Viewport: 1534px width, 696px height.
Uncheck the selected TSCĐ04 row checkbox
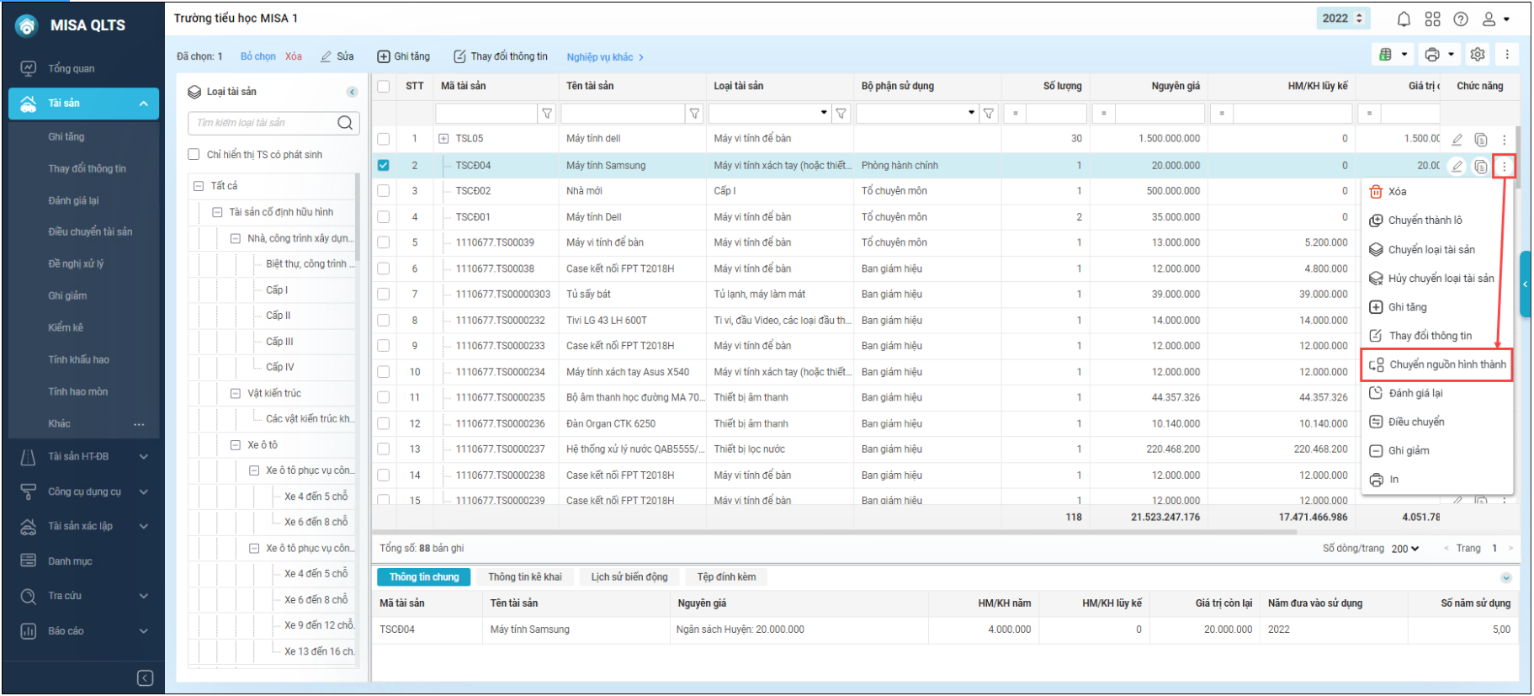[x=384, y=166]
